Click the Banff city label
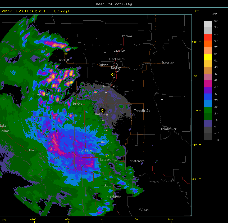The width and height of the screenshot is (228, 223). click(x=33, y=150)
